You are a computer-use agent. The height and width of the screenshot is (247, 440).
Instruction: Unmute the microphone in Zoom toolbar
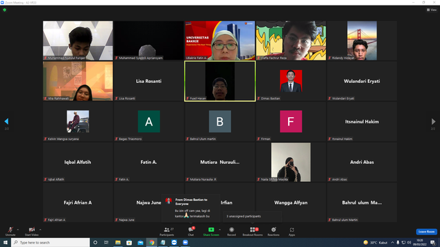click(10, 231)
